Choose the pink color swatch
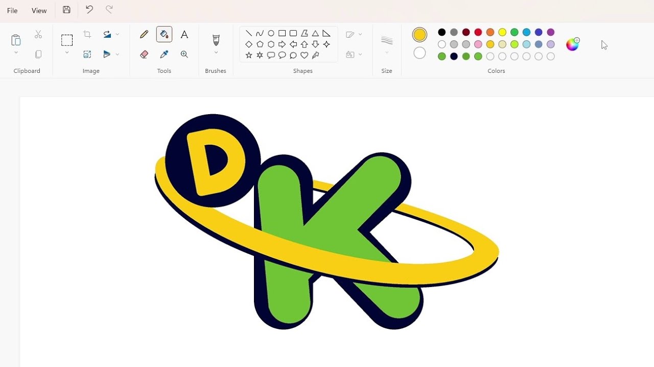654x367 pixels. [478, 44]
